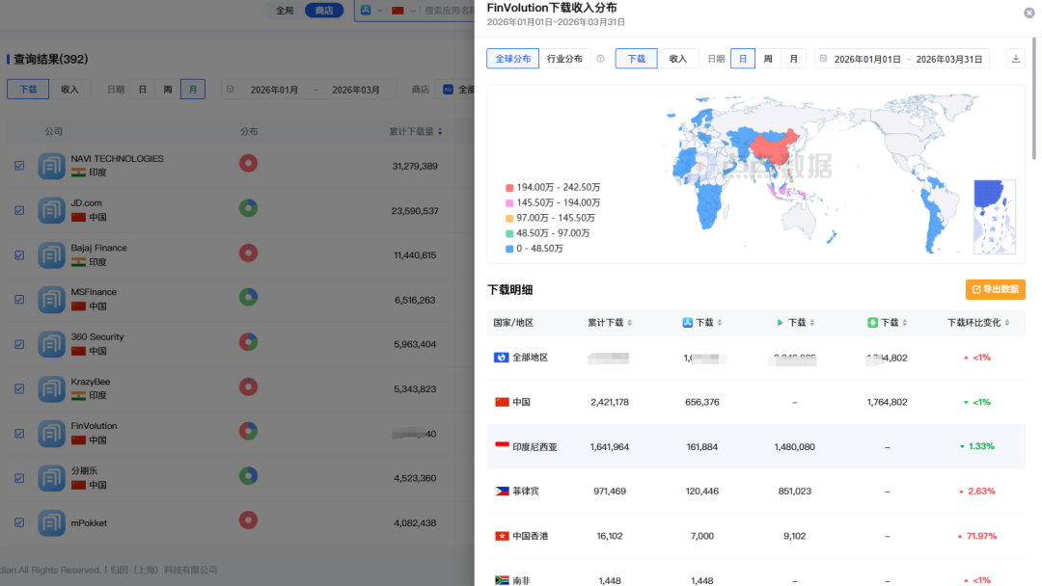Image resolution: width=1042 pixels, height=586 pixels.
Task: Click Bajaj Finance company logo icon
Action: pos(51,254)
